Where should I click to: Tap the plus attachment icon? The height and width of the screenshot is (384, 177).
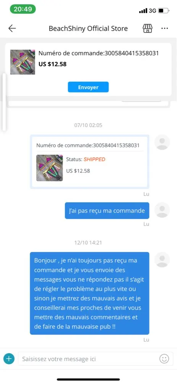[x=9, y=359]
